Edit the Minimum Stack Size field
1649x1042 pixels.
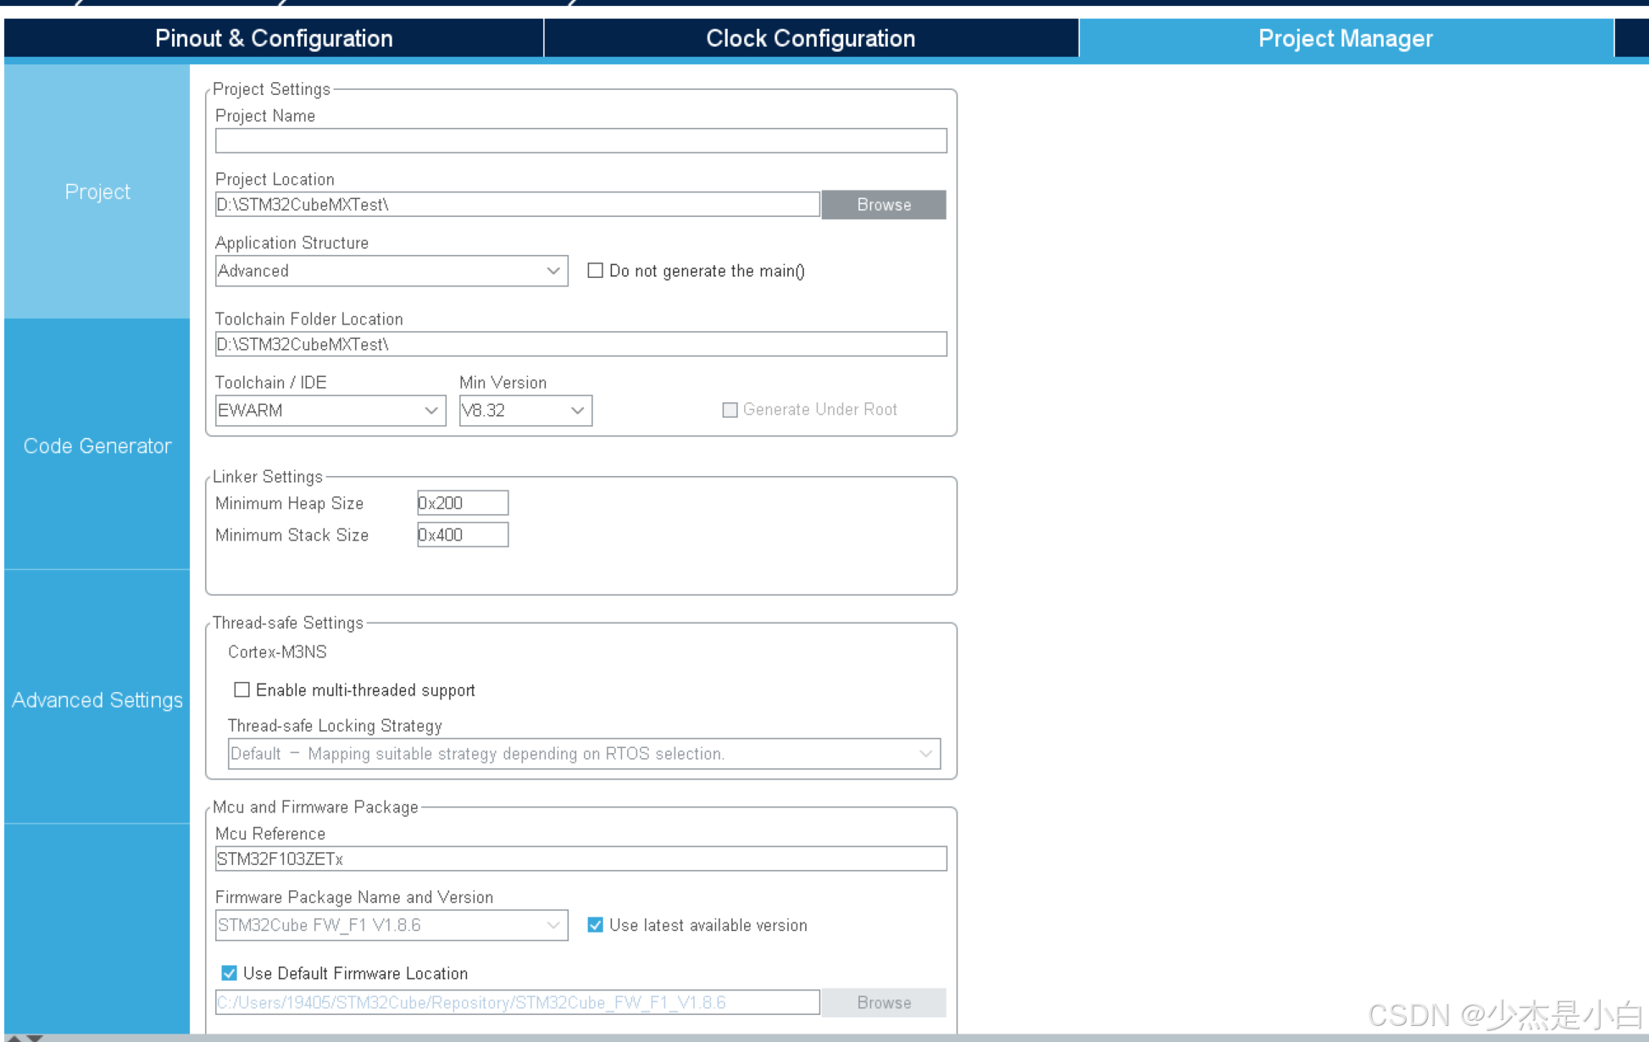pyautogui.click(x=462, y=535)
